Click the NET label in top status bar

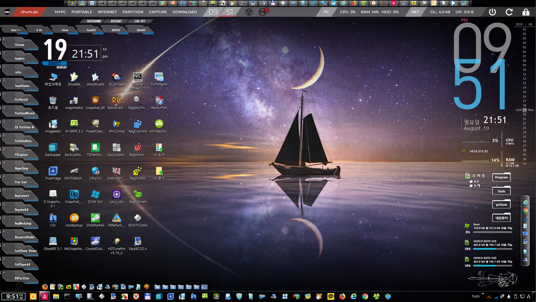(x=415, y=12)
